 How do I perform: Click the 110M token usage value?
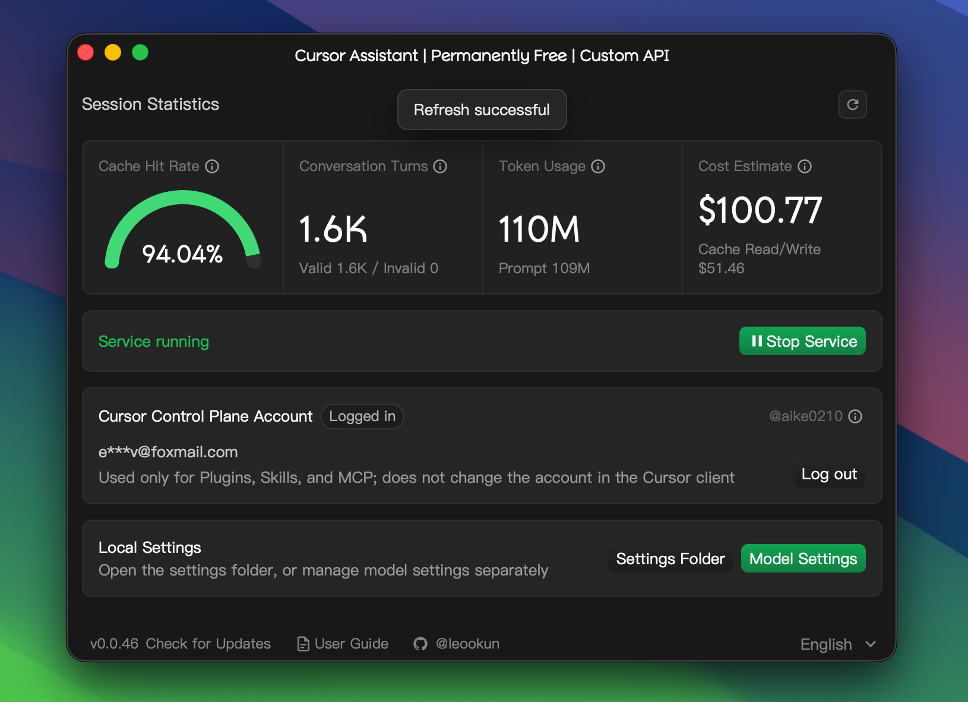539,229
